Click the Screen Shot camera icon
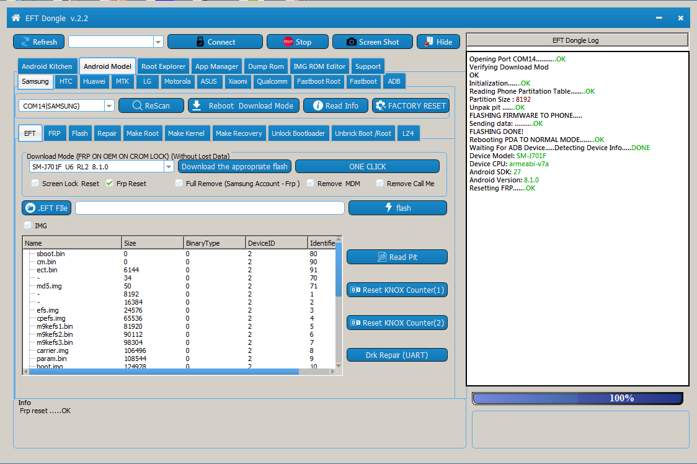This screenshot has height=464, width=697. click(351, 42)
